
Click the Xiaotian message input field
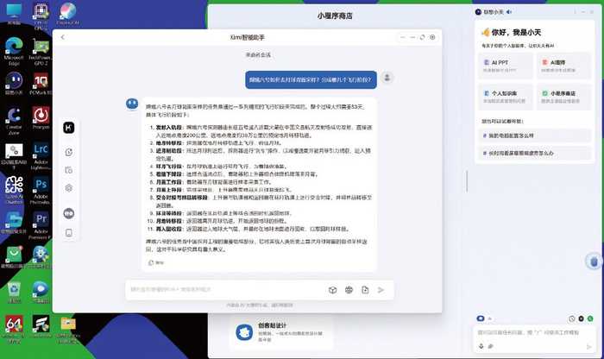tap(534, 332)
